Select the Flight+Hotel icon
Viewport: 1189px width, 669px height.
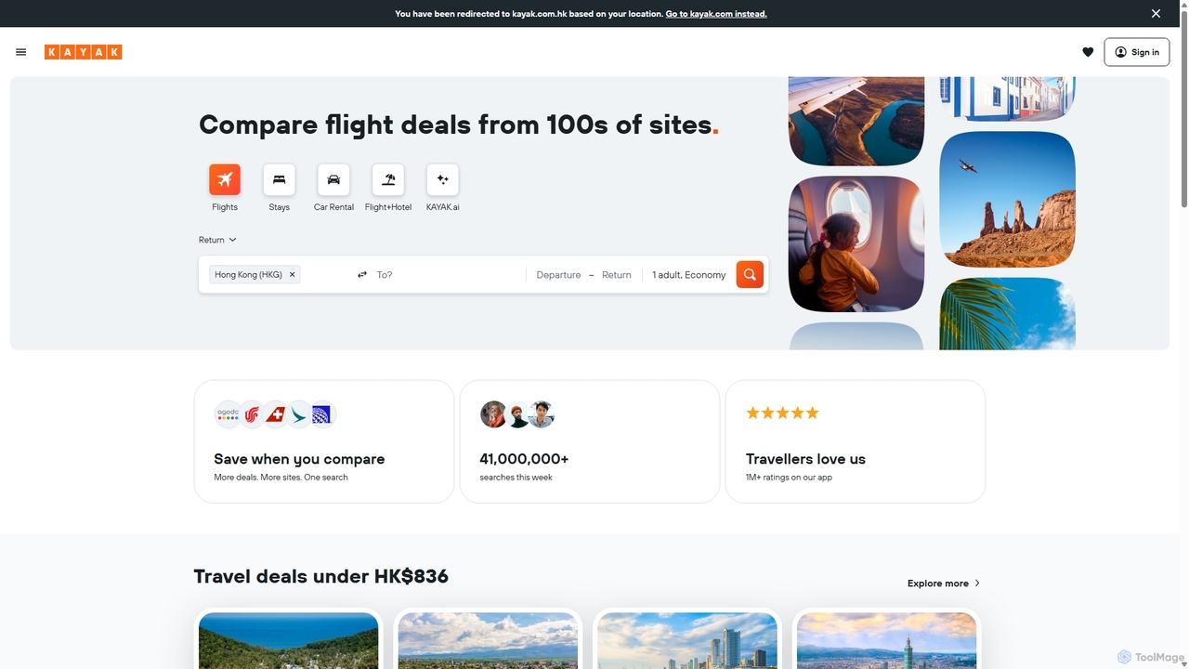coord(388,179)
